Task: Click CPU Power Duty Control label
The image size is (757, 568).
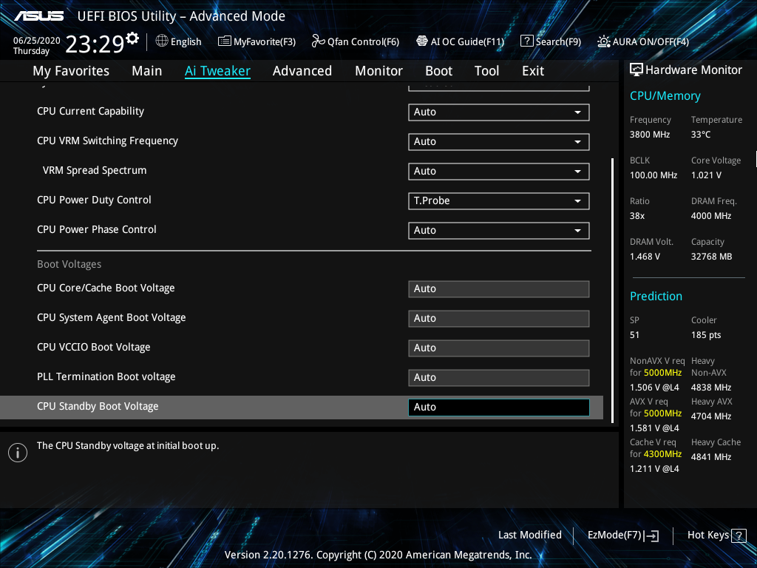Action: (x=94, y=200)
